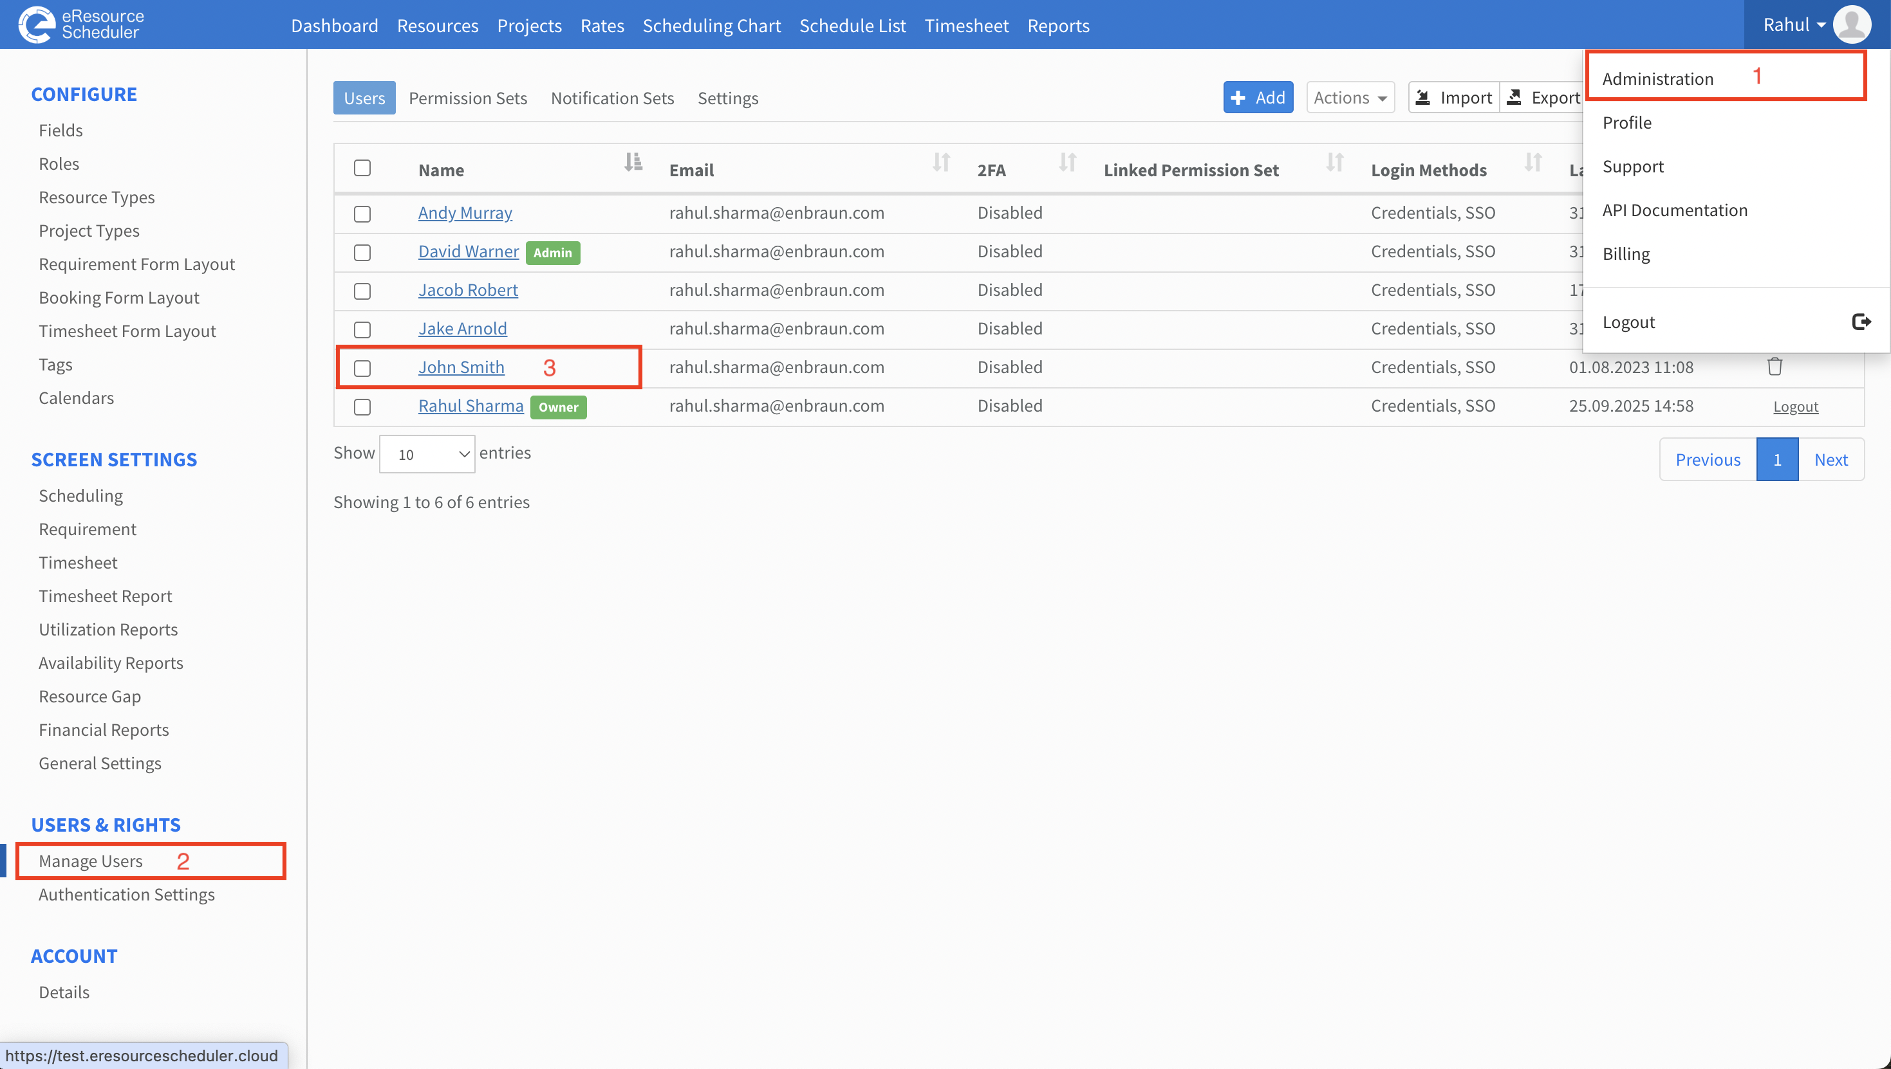
Task: Click the Add user button
Action: click(1258, 98)
